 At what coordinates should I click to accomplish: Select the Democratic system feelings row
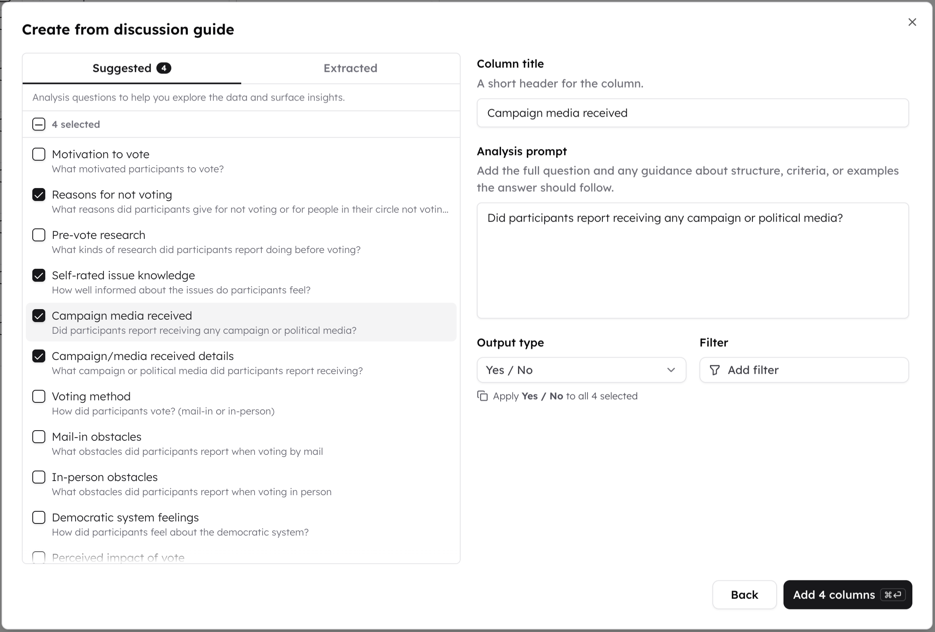[x=241, y=524]
